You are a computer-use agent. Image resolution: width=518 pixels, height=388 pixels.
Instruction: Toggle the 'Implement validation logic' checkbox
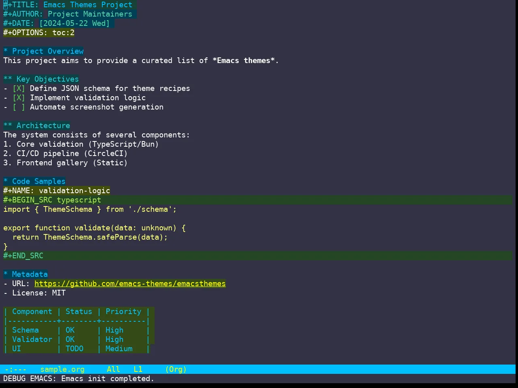pyautogui.click(x=19, y=98)
